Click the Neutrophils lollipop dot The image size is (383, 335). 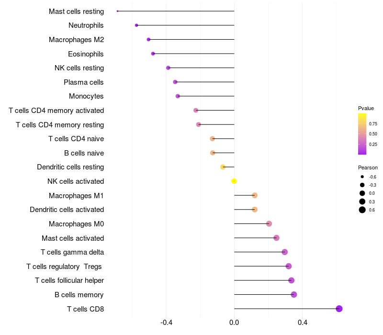click(x=136, y=25)
